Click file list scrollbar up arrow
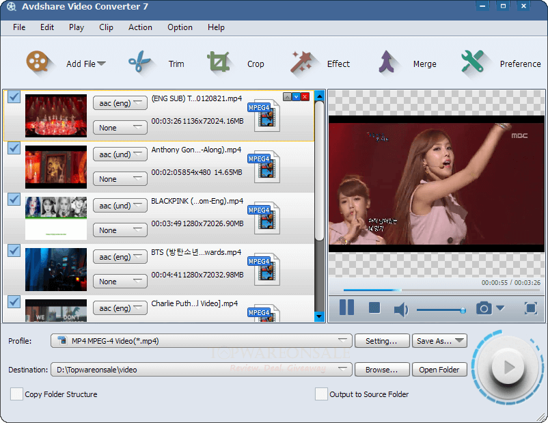The width and height of the screenshot is (548, 423). coord(319,96)
